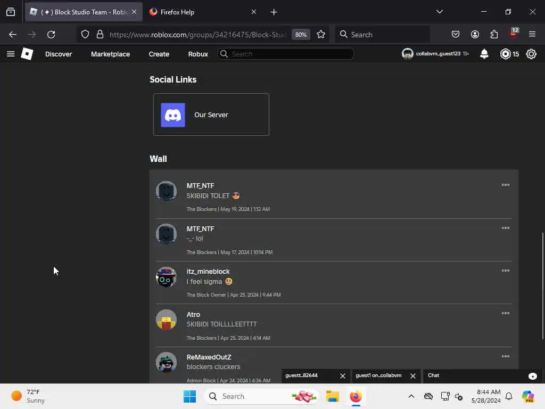The image size is (545, 409).
Task: Click Firefox icon in taskbar
Action: point(356,396)
